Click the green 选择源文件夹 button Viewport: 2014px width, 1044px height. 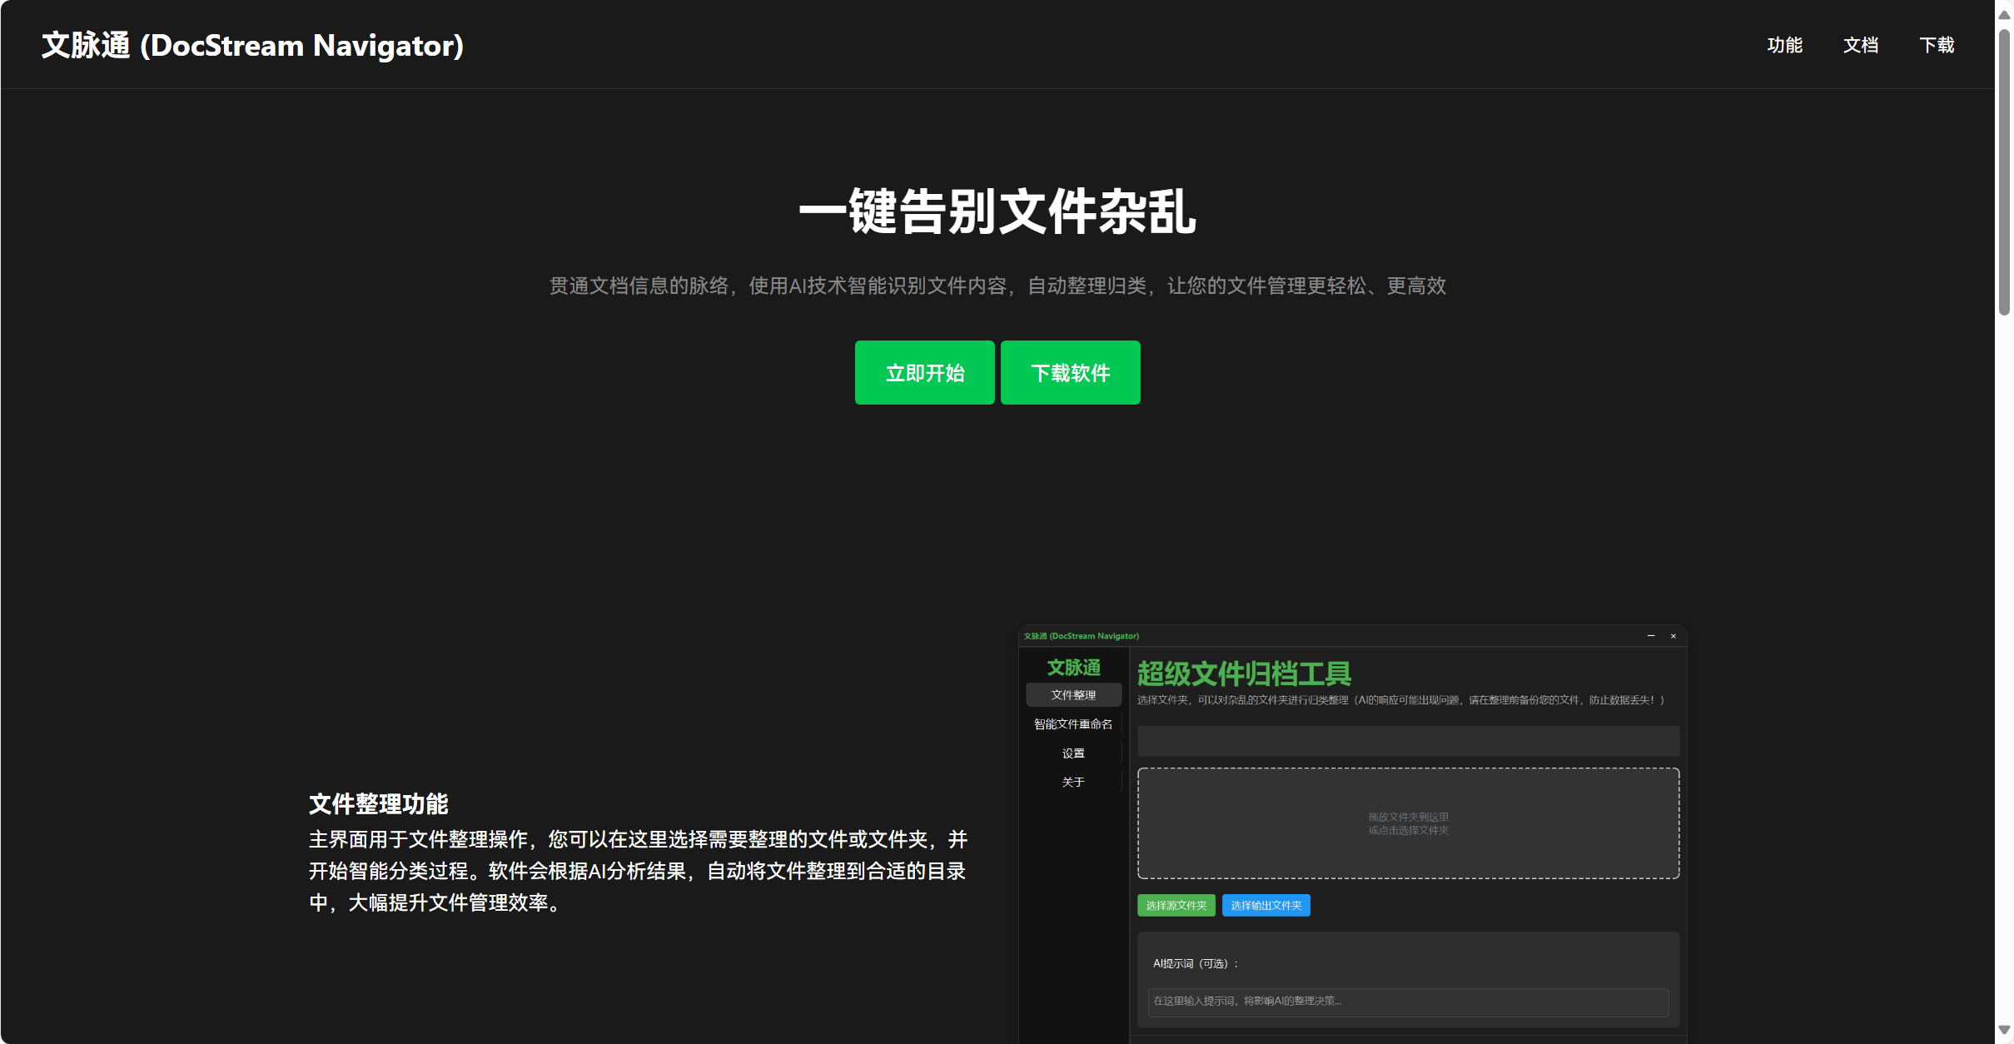(1176, 906)
